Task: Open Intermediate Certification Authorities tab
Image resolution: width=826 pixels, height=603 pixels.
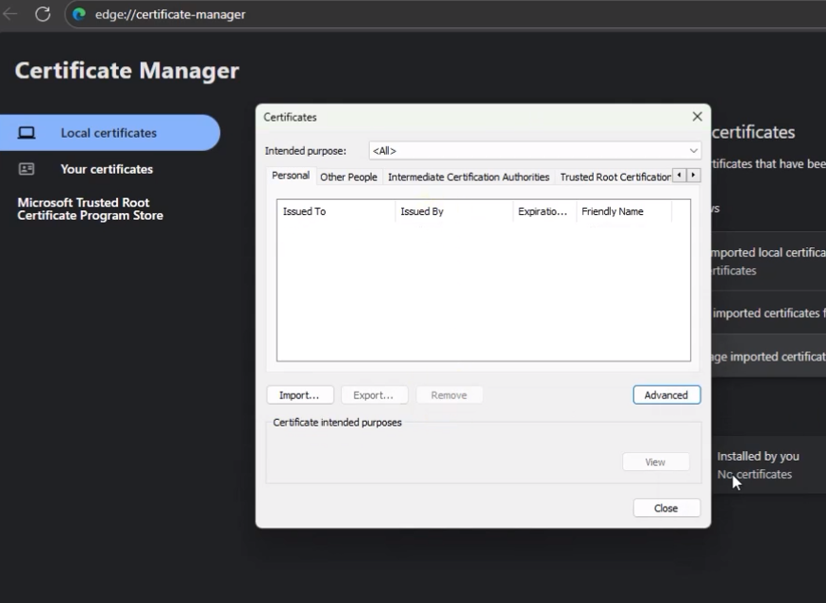Action: (x=468, y=176)
